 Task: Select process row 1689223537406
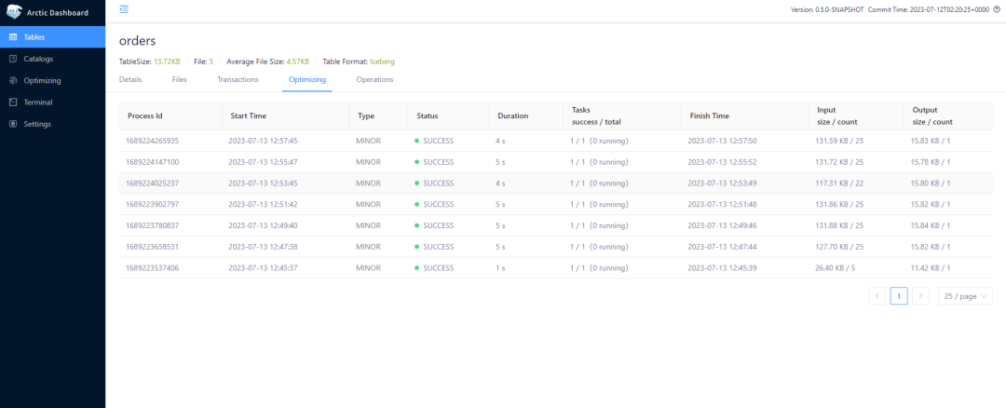click(x=555, y=268)
